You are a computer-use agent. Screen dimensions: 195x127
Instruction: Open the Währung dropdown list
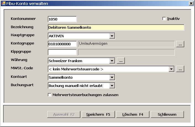point(112,61)
